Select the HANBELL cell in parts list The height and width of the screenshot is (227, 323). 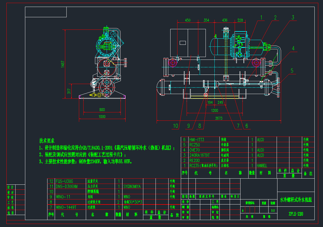[x=262, y=166]
